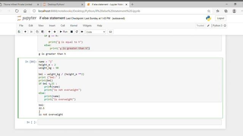Open a new browser tab

[x=132, y=5]
